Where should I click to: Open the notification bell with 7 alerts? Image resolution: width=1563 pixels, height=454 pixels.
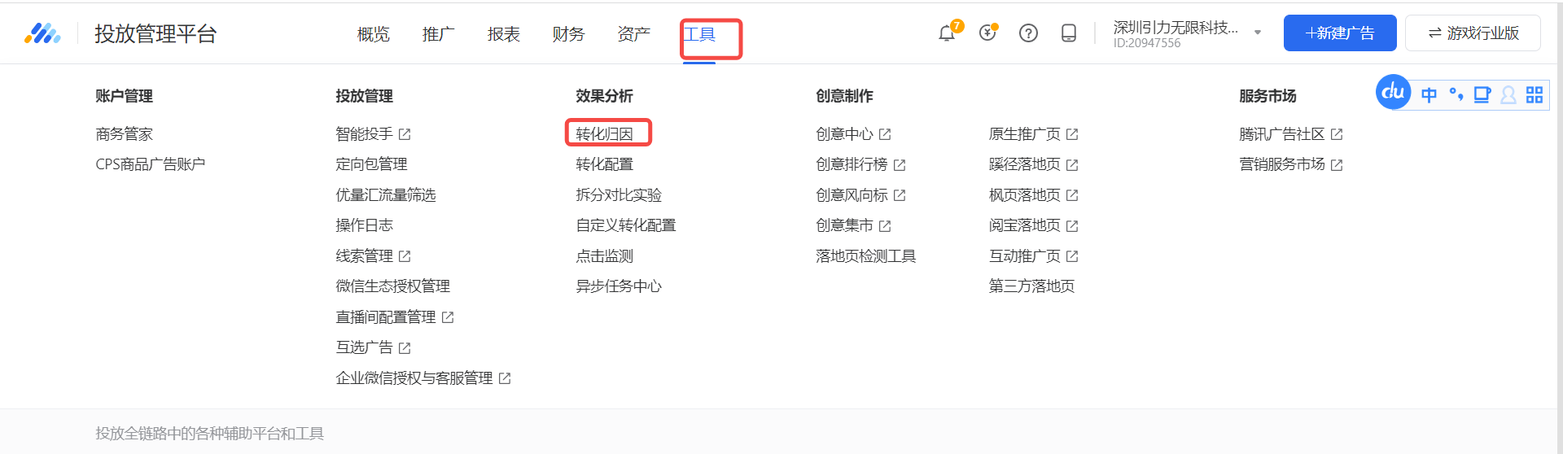[946, 33]
